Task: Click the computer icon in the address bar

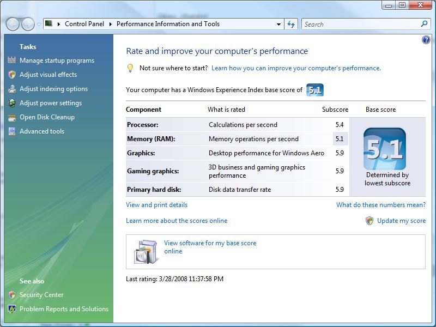Action: (x=49, y=23)
